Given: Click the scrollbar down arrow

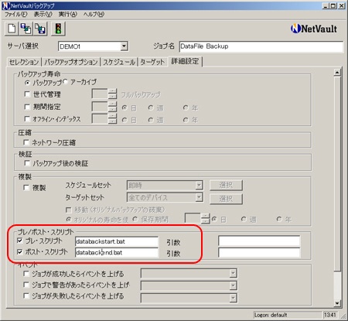Looking at the screenshot, I should pos(337,303).
